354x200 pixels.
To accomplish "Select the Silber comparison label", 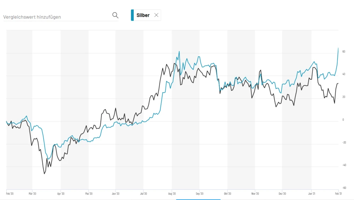I will (143, 16).
